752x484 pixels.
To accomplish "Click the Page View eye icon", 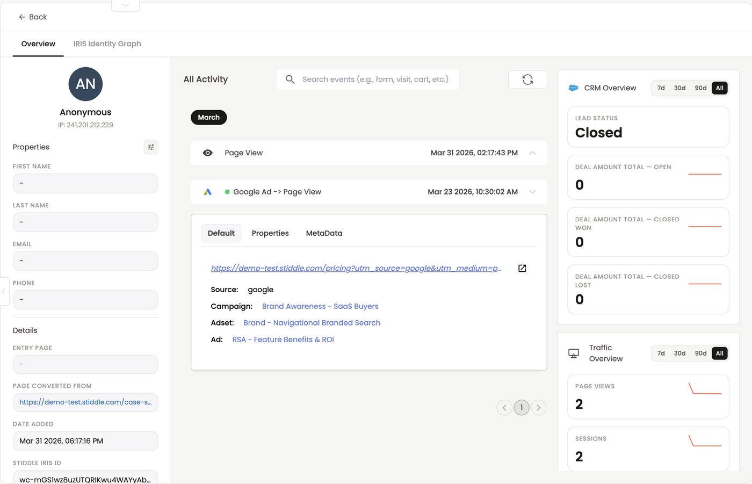I will click(x=208, y=153).
